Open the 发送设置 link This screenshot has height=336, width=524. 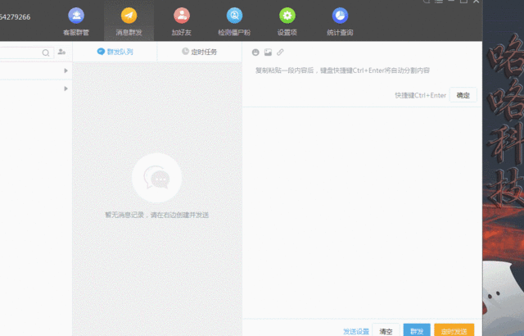pyautogui.click(x=356, y=331)
